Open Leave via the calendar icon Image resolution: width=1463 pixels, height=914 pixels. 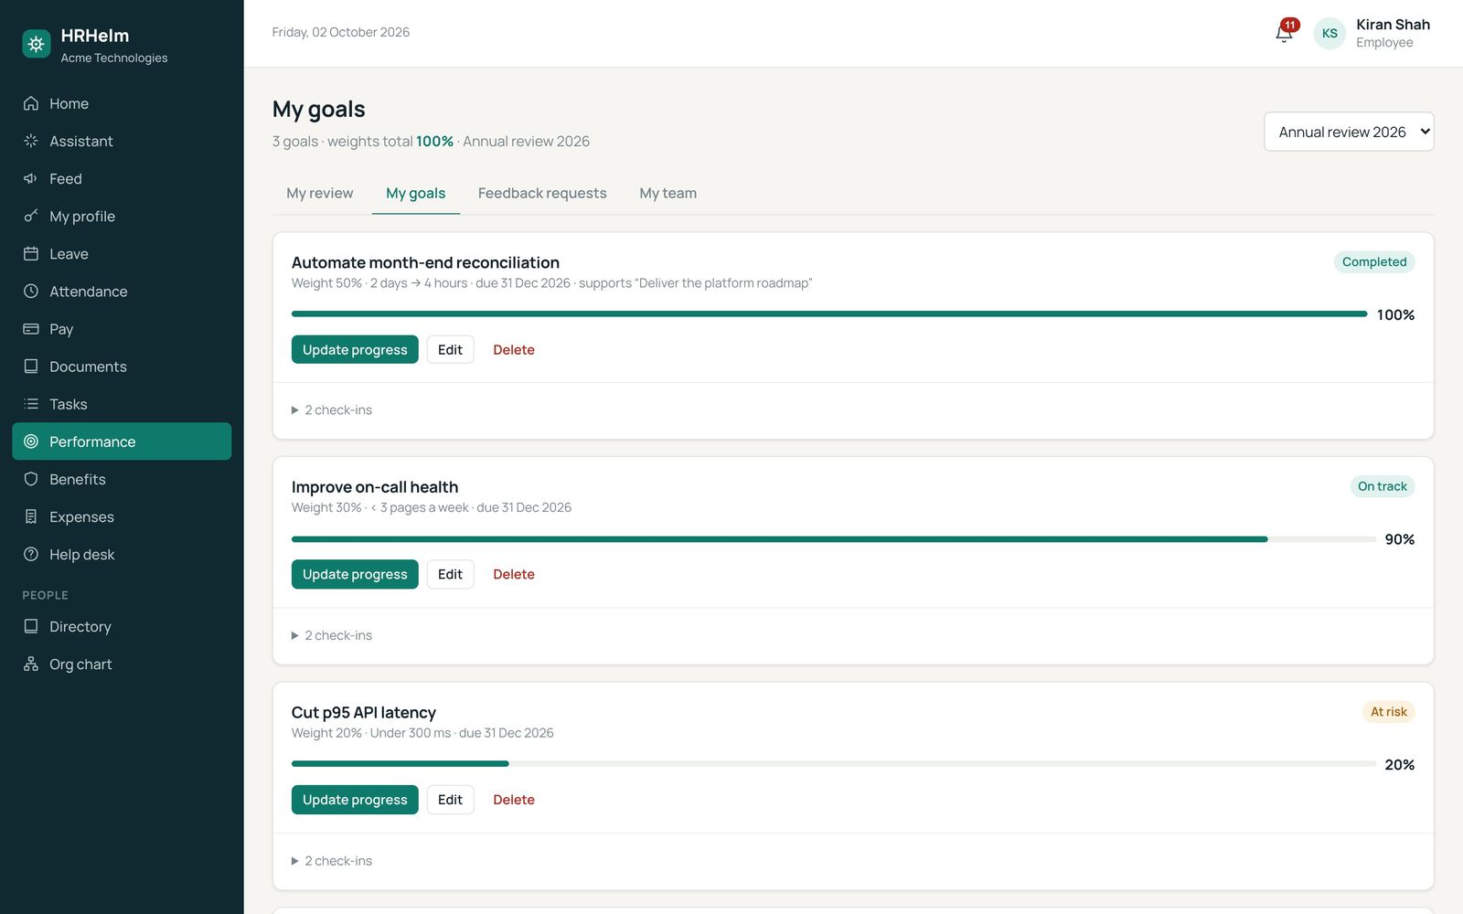[31, 253]
